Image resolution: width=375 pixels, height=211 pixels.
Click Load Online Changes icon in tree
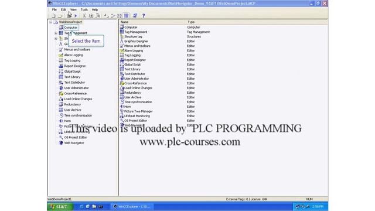pyautogui.click(x=61, y=99)
